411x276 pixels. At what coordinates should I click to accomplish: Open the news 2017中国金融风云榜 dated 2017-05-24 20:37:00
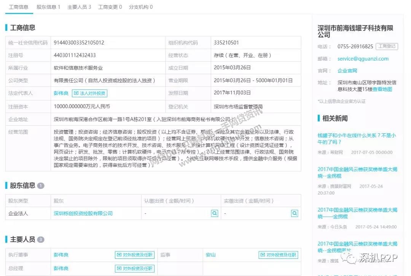tap(357, 172)
